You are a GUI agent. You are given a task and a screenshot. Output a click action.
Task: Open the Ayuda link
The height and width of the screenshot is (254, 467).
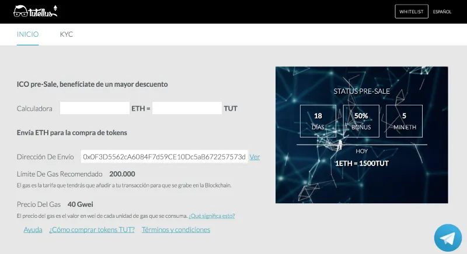tap(33, 230)
